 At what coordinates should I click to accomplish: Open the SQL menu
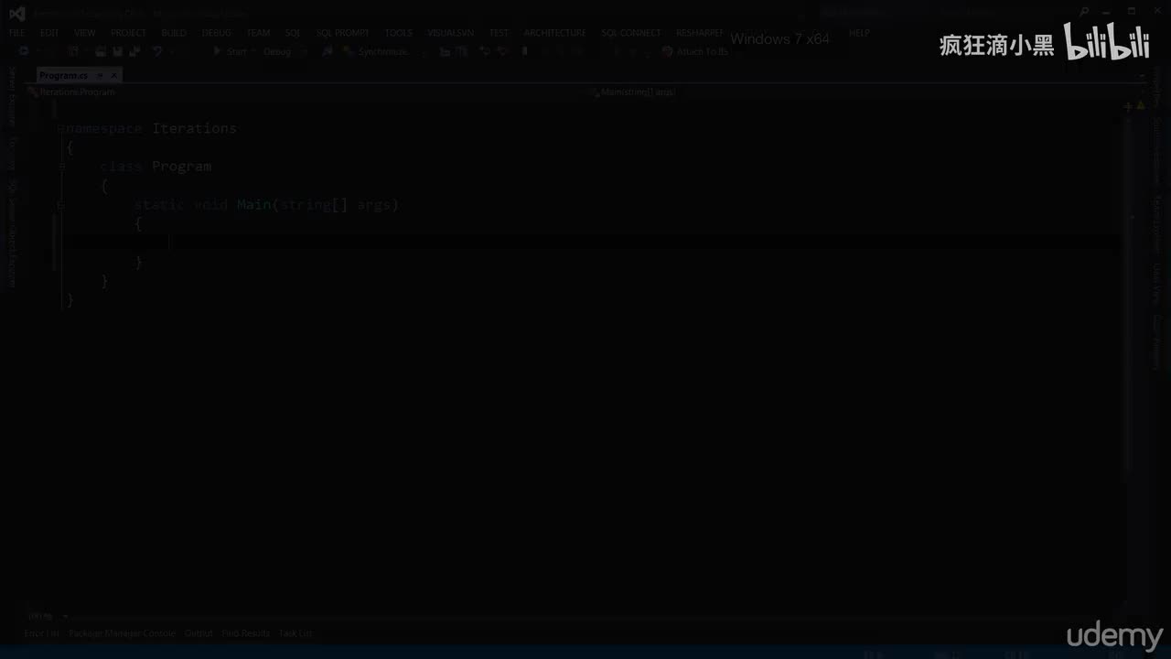point(293,33)
